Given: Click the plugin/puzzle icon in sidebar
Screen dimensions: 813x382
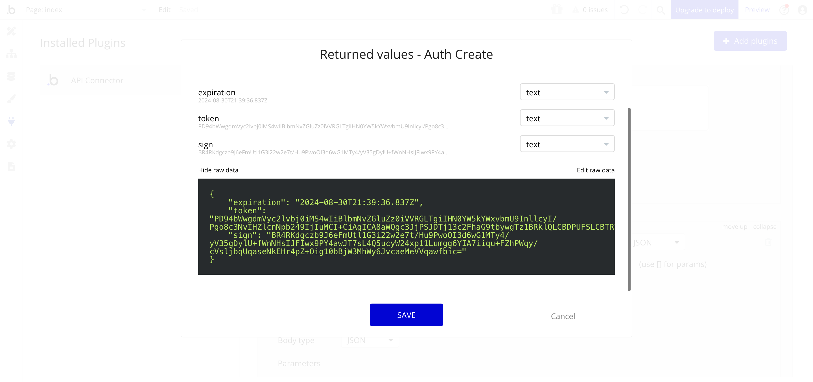Looking at the screenshot, I should pos(12,121).
